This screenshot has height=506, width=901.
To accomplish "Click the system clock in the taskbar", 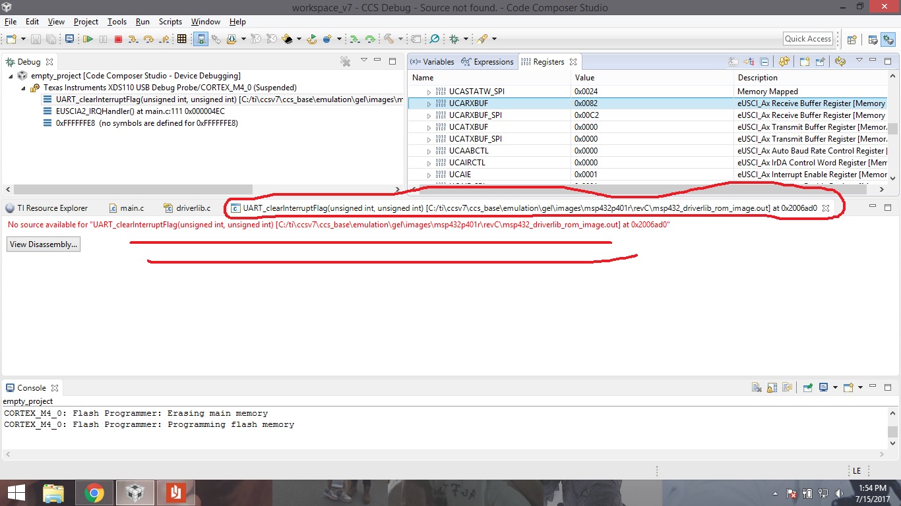I will [873, 493].
